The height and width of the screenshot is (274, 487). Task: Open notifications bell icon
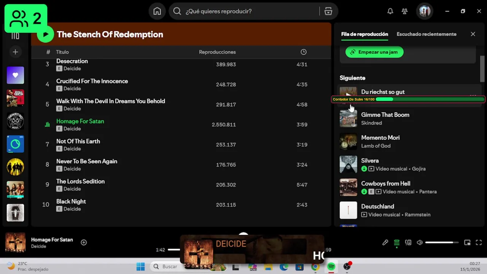coord(390,11)
